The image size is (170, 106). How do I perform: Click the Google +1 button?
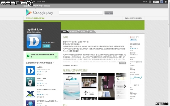click(x=132, y=37)
